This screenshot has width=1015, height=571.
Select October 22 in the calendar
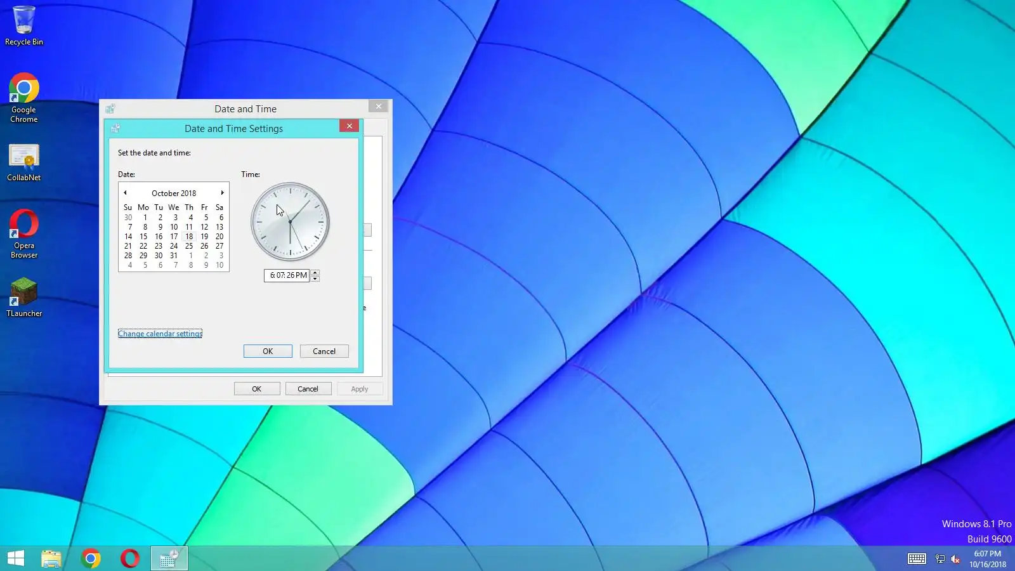point(143,246)
